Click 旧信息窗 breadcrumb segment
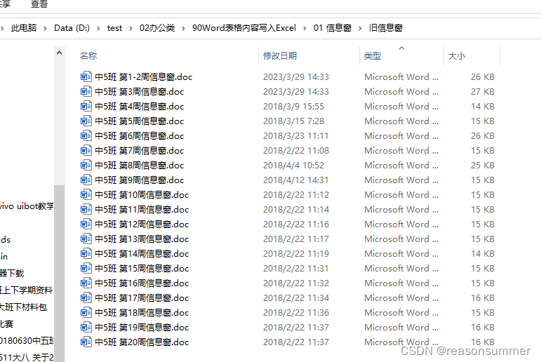This screenshot has height=362, width=541. point(386,28)
